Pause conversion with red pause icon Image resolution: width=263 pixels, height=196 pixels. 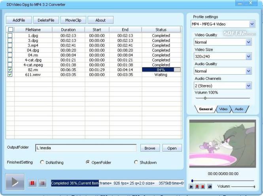[32, 183]
